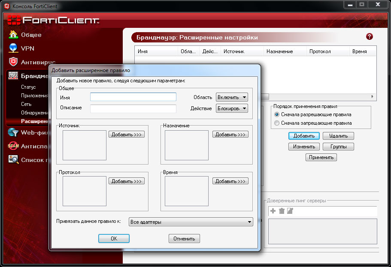Click the magnifier list icon in sidebar
This screenshot has width=391, height=267.
tap(13, 159)
